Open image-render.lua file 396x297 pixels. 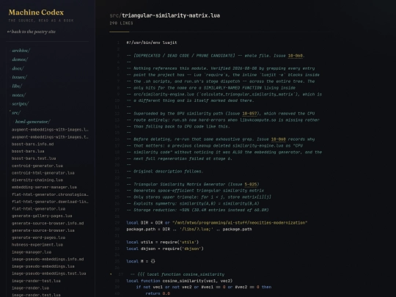tap(30, 288)
